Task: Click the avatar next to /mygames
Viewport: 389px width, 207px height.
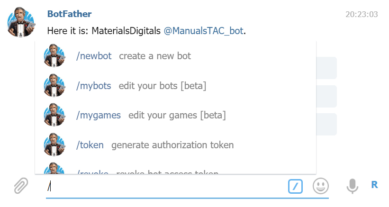Action: 54,115
